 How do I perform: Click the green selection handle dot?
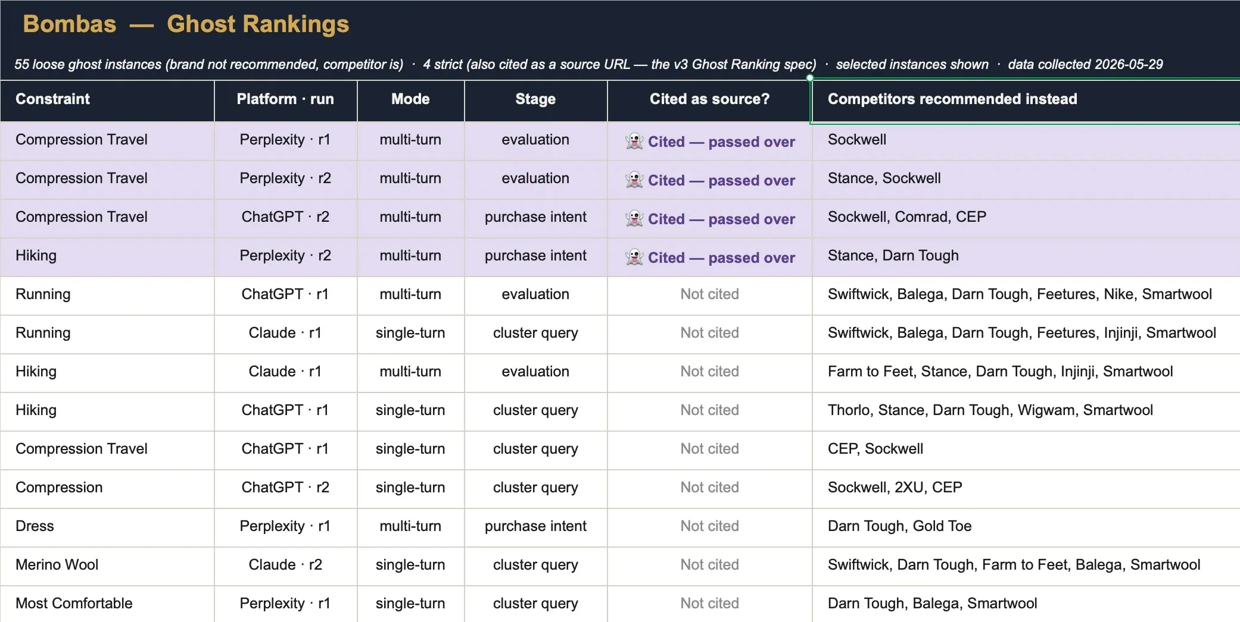click(x=810, y=78)
